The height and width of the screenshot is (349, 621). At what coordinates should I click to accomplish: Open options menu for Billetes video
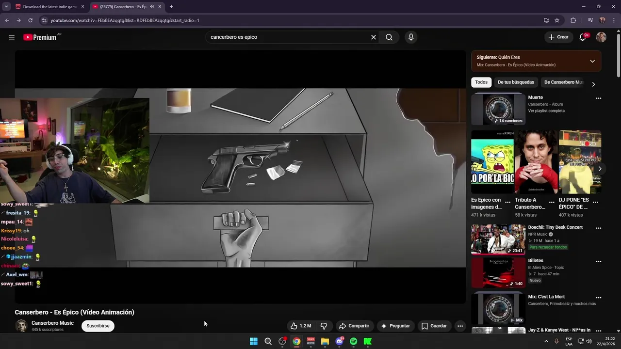click(x=598, y=262)
